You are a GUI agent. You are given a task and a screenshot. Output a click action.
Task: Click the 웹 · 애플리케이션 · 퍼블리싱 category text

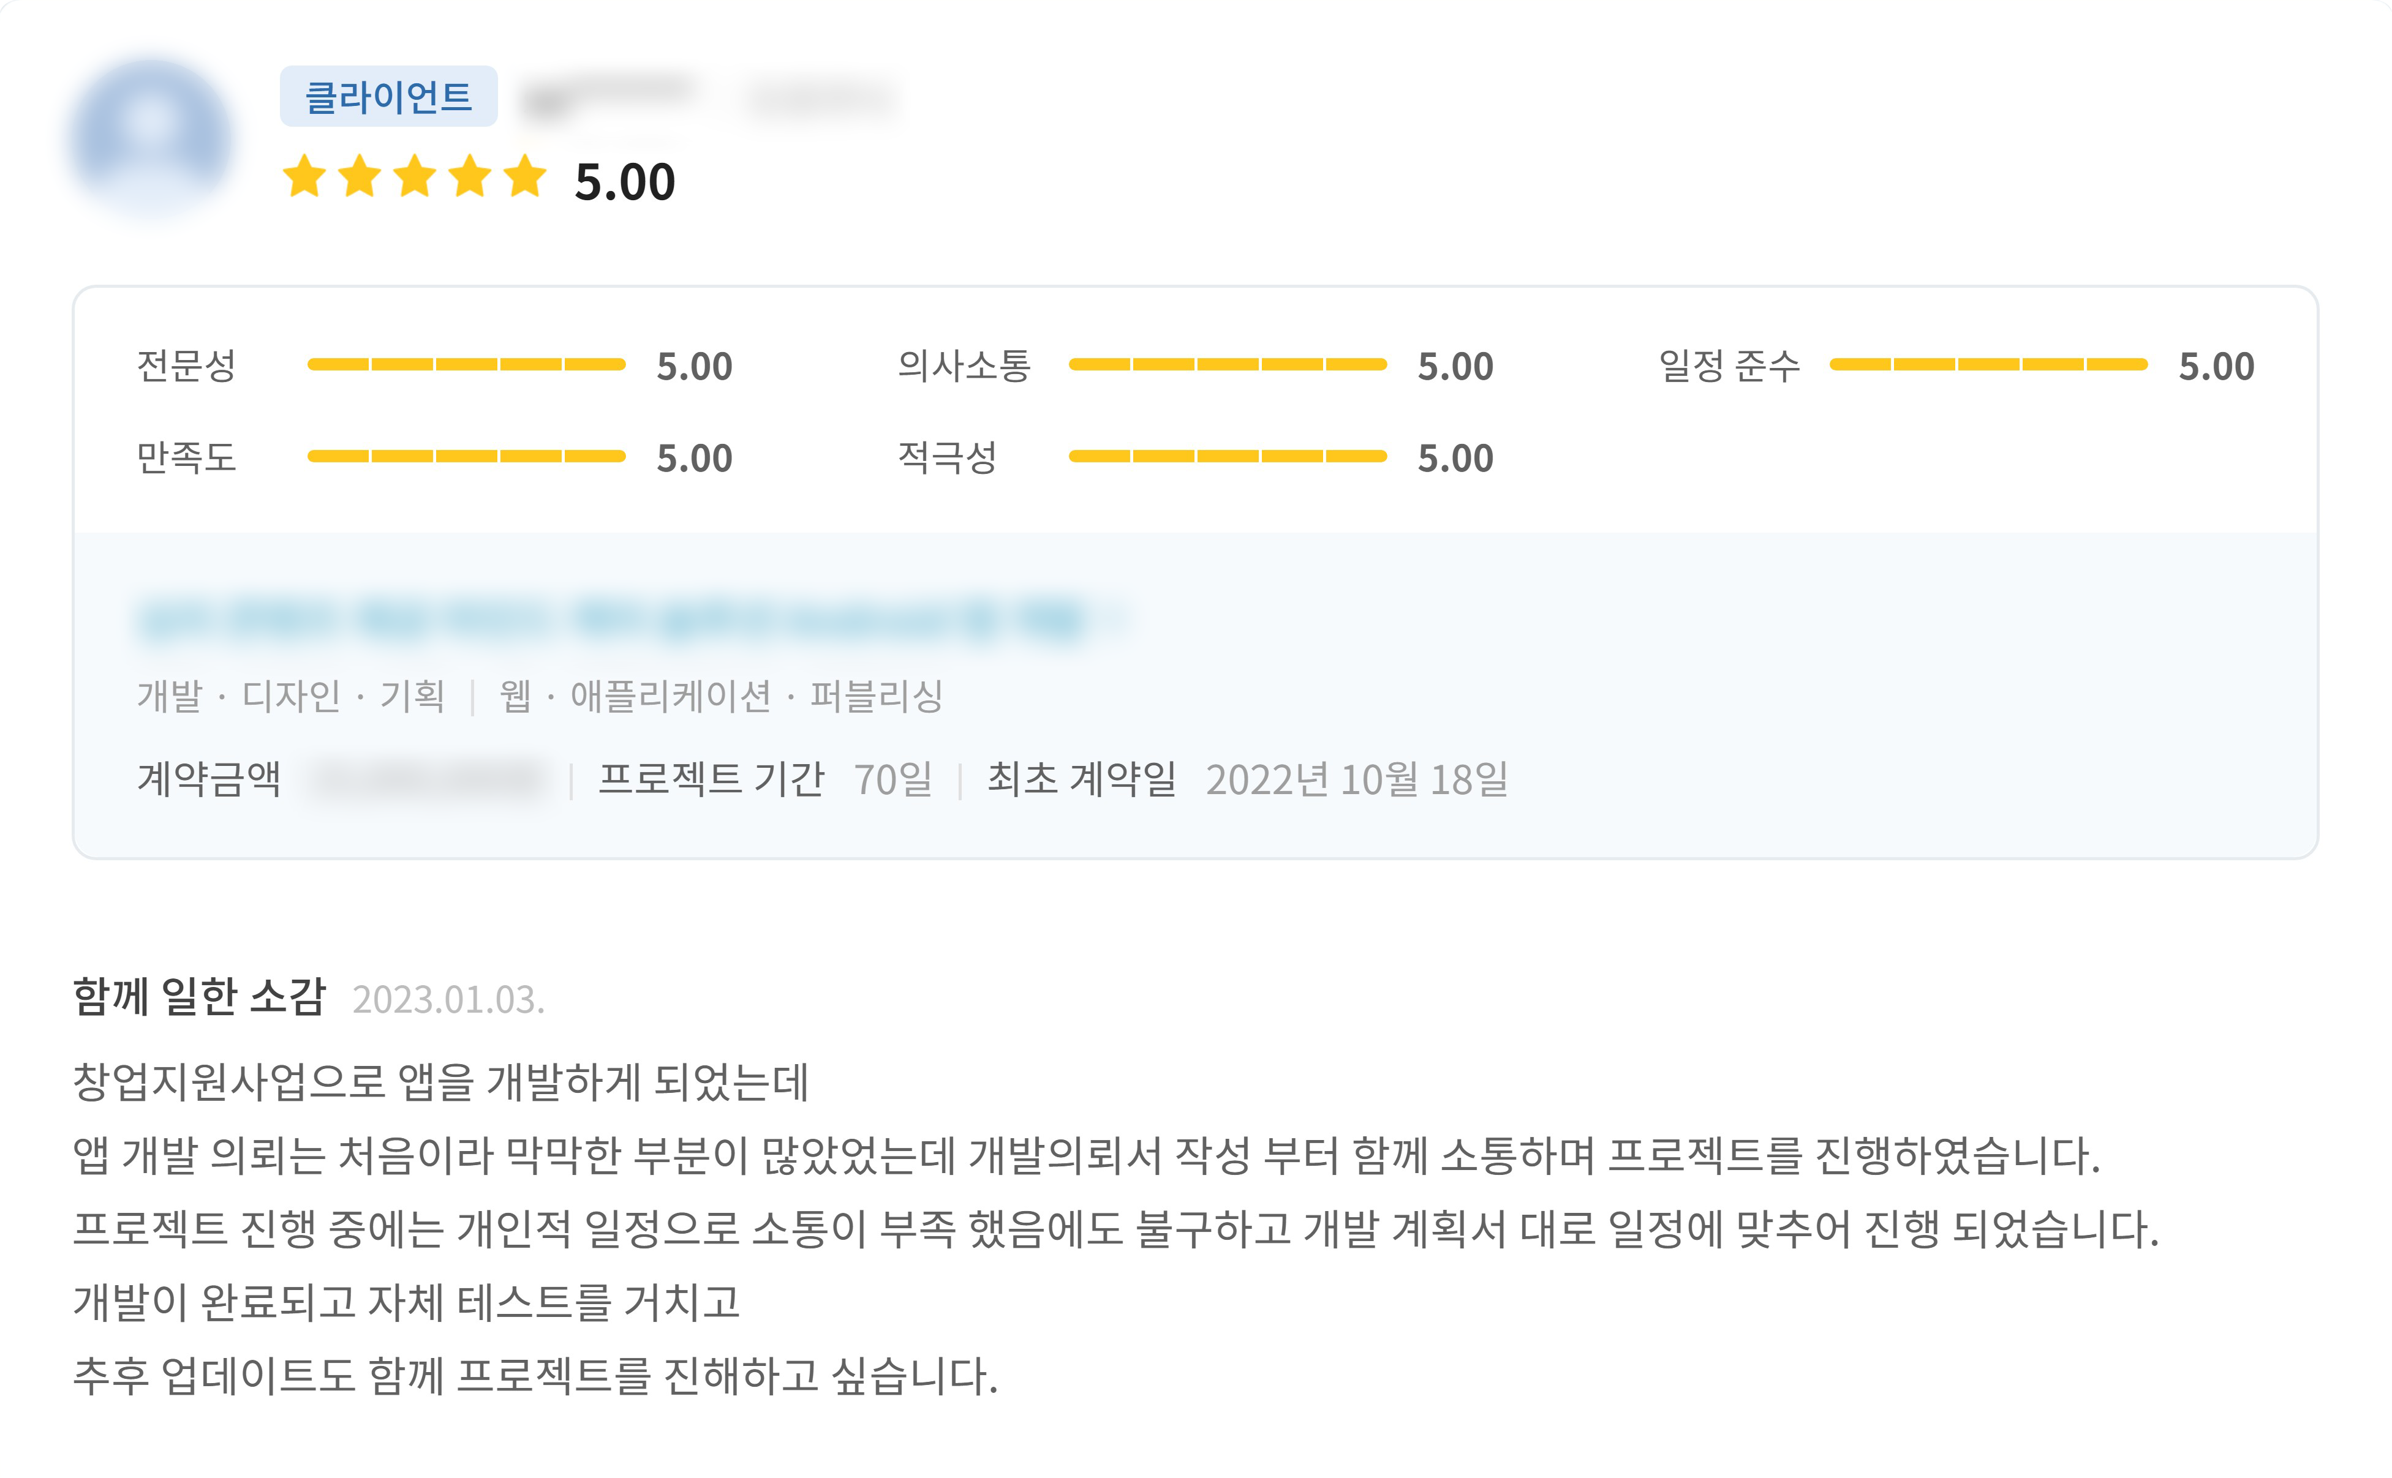[x=721, y=696]
